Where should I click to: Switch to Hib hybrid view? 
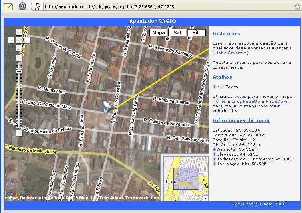click(x=196, y=32)
